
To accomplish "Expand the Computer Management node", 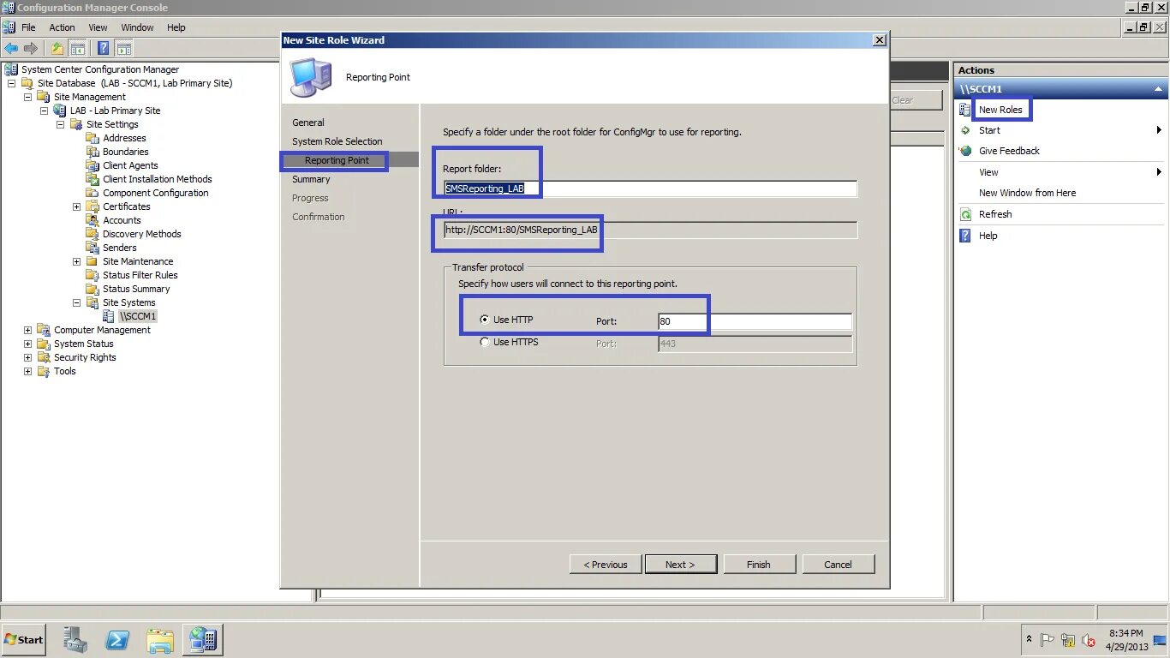I will [27, 330].
